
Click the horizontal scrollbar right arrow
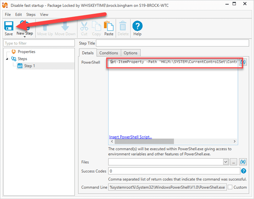pos(234,141)
